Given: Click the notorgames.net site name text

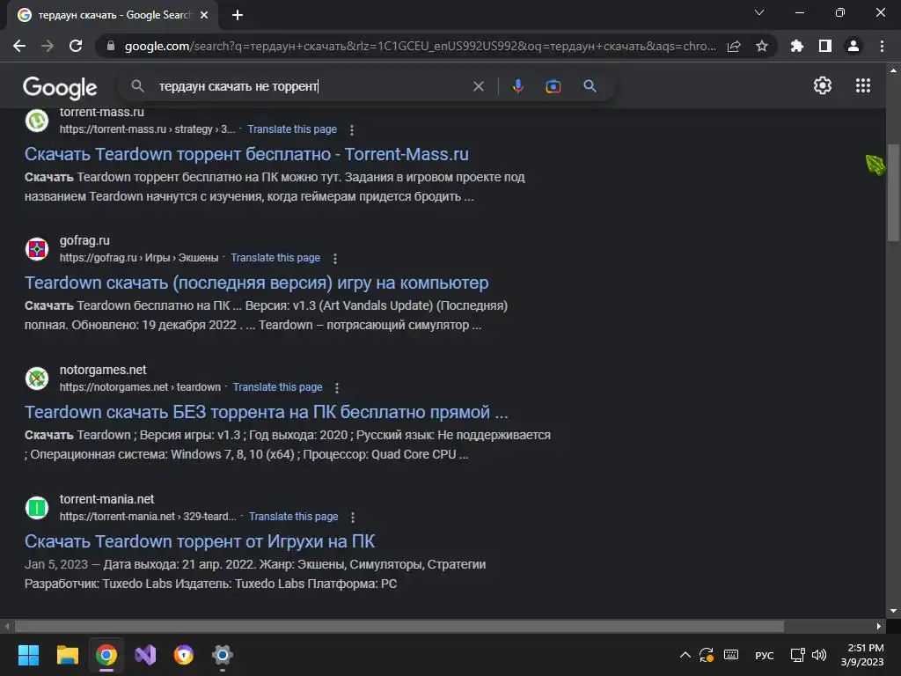Looking at the screenshot, I should click(x=103, y=370).
